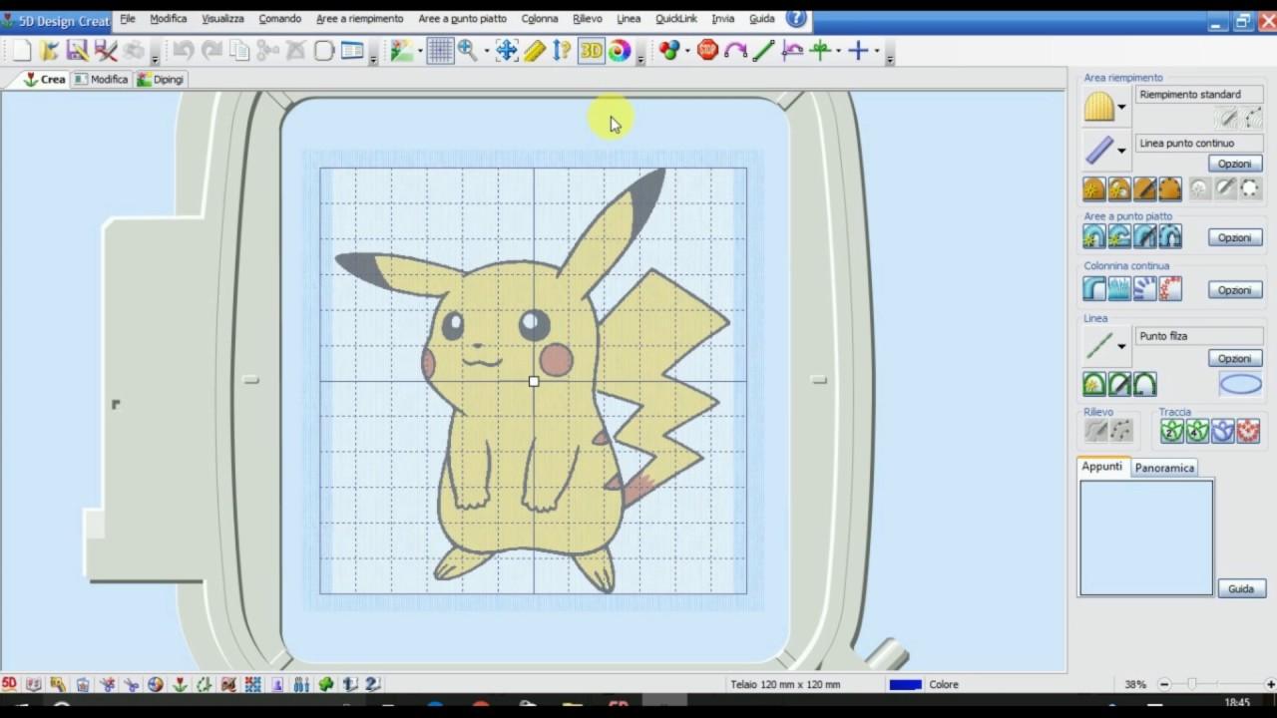This screenshot has width=1277, height=718.
Task: Open the Linea punto continuo style dropdown
Action: click(x=1121, y=151)
